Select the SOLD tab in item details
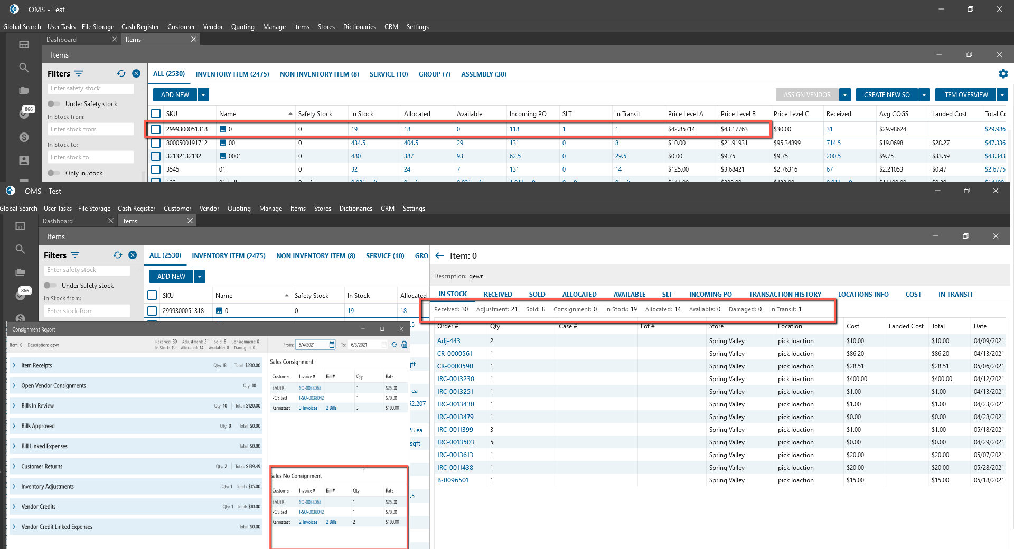This screenshot has width=1014, height=549. [537, 295]
